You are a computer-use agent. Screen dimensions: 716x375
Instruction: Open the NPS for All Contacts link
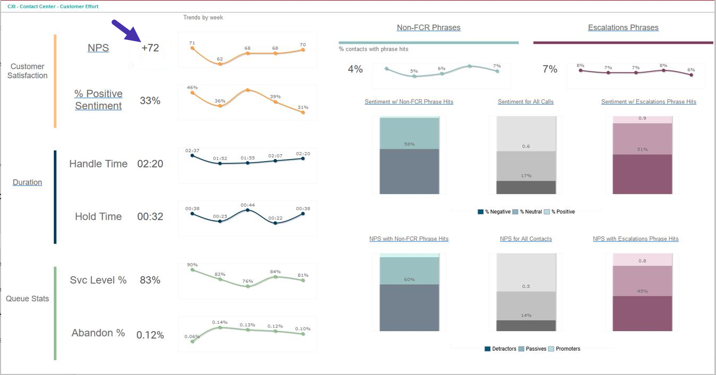[x=526, y=239]
